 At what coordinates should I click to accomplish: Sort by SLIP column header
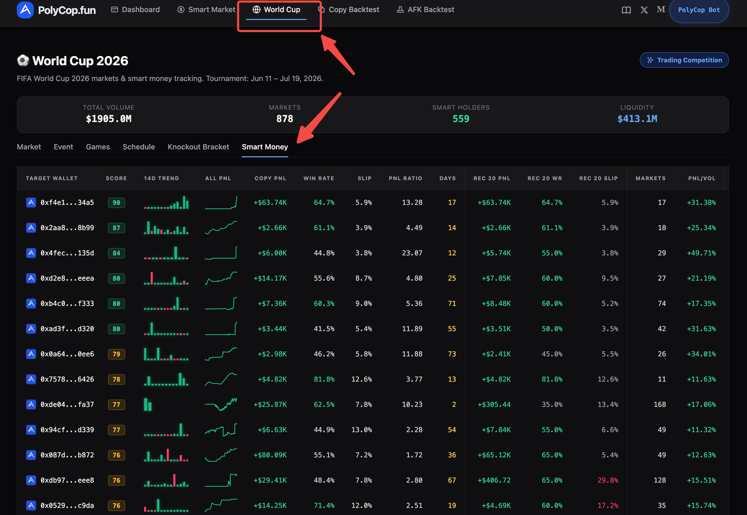[365, 178]
